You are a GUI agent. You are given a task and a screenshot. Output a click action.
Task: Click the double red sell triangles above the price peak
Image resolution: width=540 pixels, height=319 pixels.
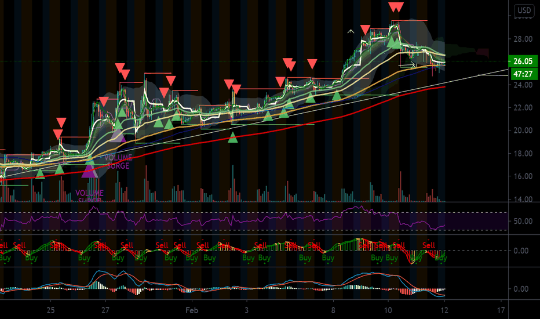click(x=396, y=7)
